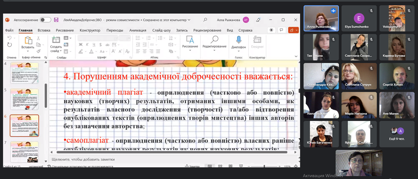
Task: Click the Save floppy disk icon
Action: (x=56, y=20)
